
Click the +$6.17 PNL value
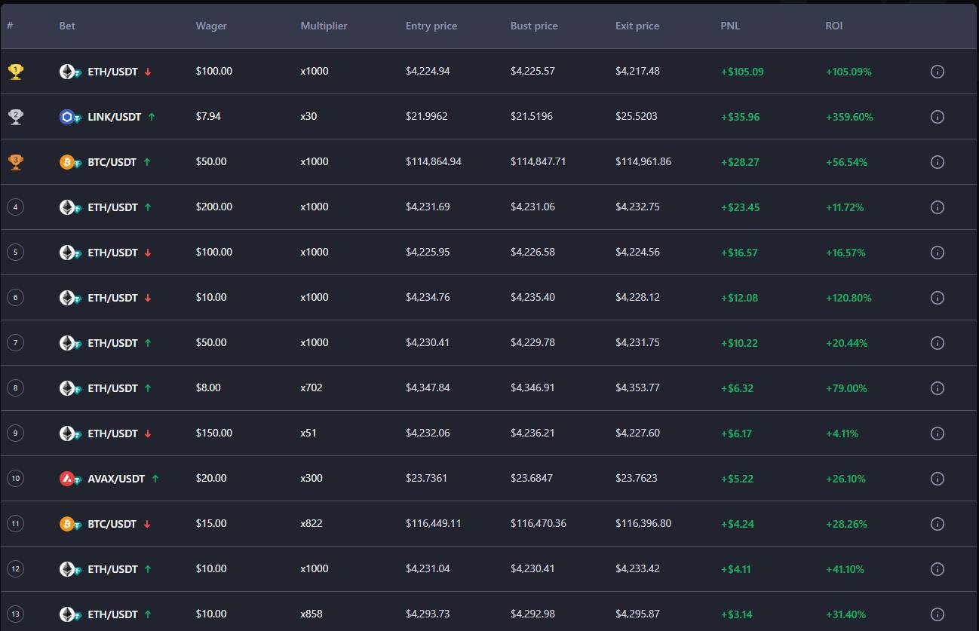[x=736, y=433]
